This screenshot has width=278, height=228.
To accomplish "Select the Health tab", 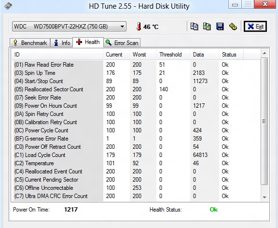I will 88,42.
